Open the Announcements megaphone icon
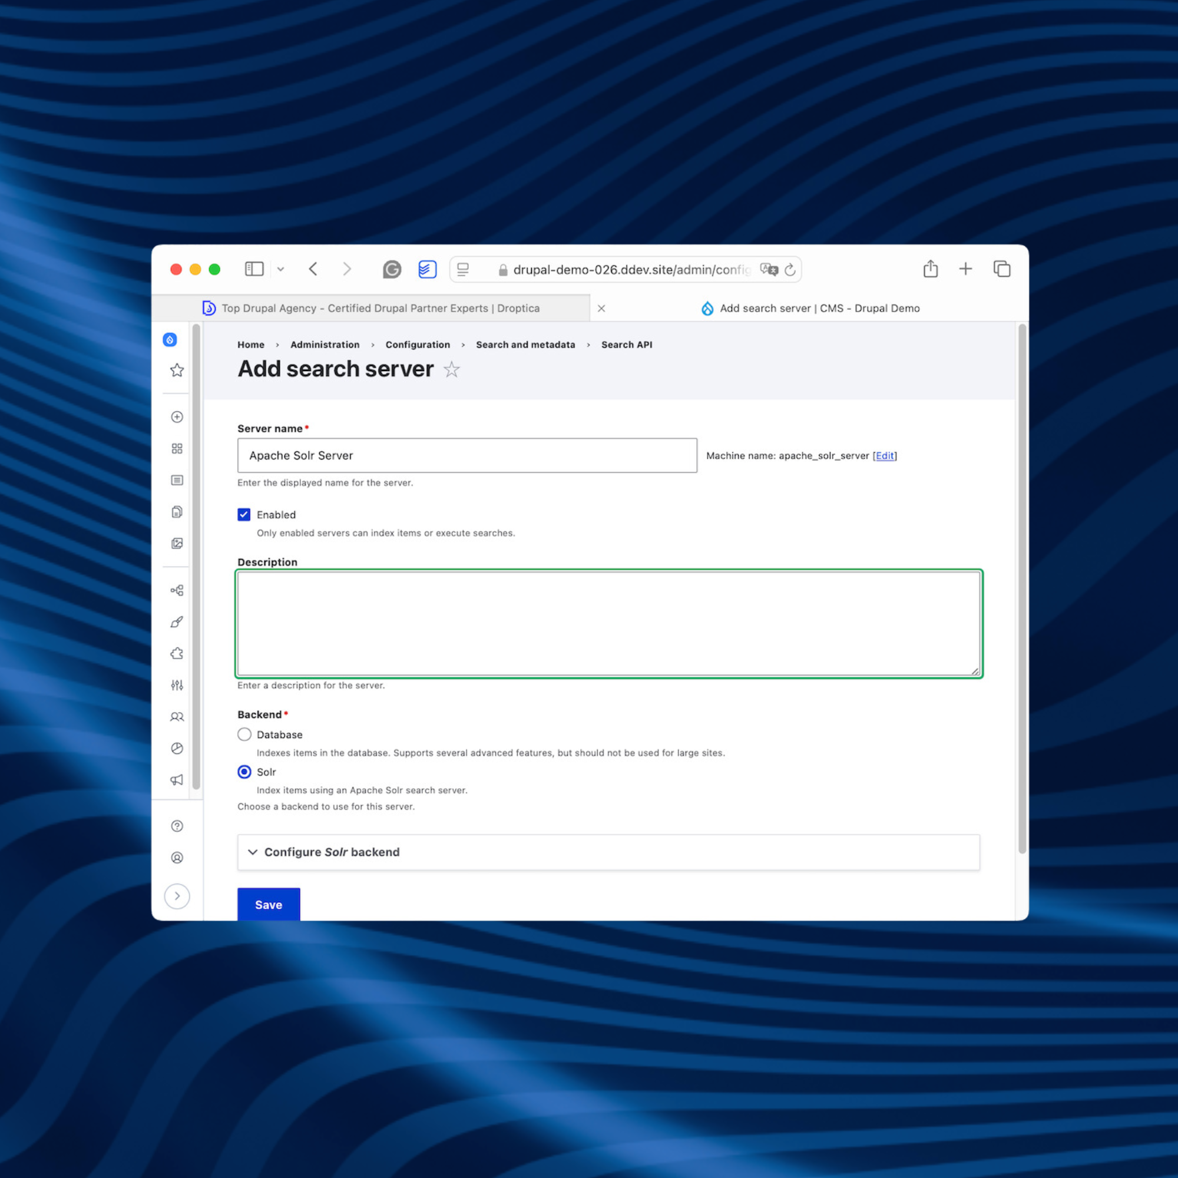This screenshot has width=1178, height=1178. click(x=176, y=780)
